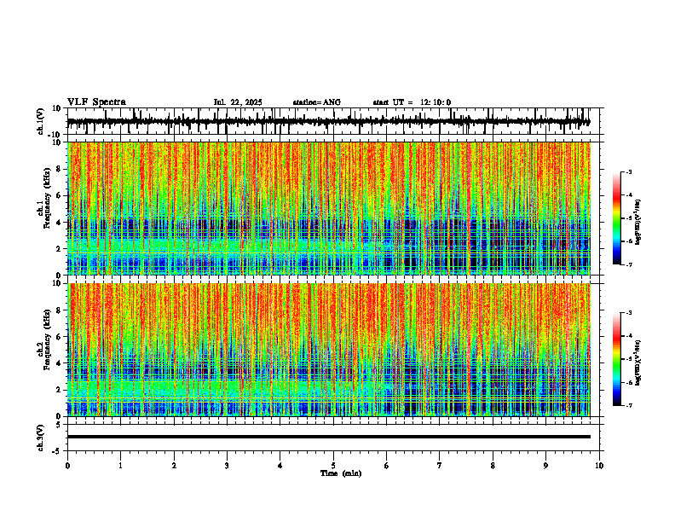
Task: Click the "2" kHz tick of ch.2 spectrogram
Action: [x=60, y=390]
